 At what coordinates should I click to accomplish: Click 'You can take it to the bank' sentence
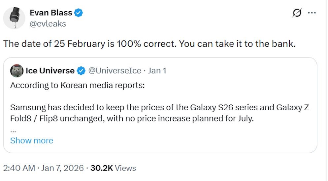pyautogui.click(x=238, y=44)
